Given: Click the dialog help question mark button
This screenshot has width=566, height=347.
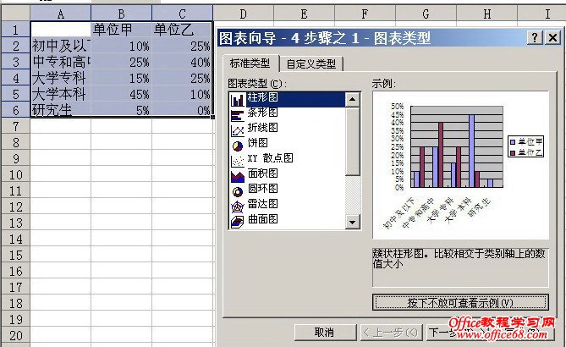Looking at the screenshot, I should pos(535,37).
